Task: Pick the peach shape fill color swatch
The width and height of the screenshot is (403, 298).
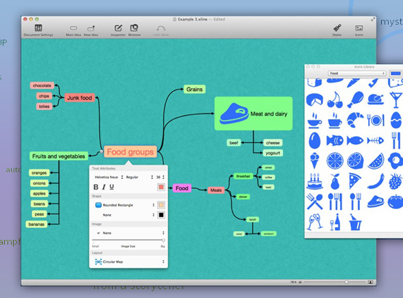Action: [x=161, y=205]
